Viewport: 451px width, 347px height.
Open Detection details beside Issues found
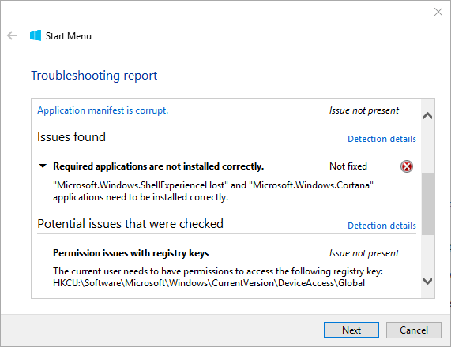[381, 139]
